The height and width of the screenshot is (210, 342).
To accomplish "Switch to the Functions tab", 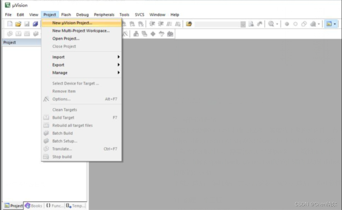I will (55, 206).
